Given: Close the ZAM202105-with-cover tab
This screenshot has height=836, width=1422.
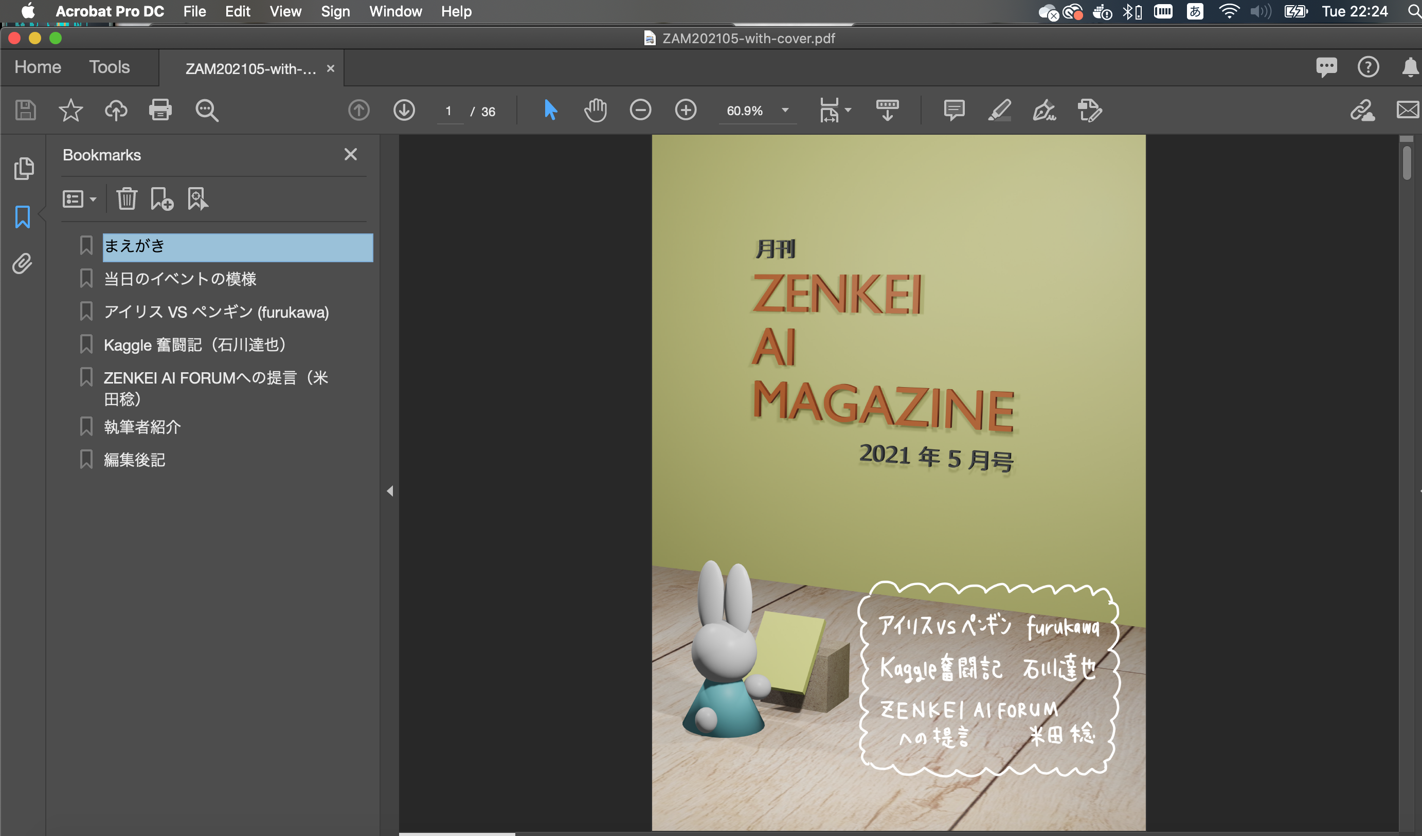Looking at the screenshot, I should [331, 68].
